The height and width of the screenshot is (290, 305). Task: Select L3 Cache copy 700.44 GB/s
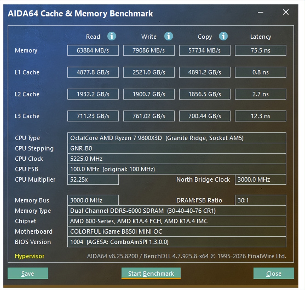pyautogui.click(x=205, y=116)
